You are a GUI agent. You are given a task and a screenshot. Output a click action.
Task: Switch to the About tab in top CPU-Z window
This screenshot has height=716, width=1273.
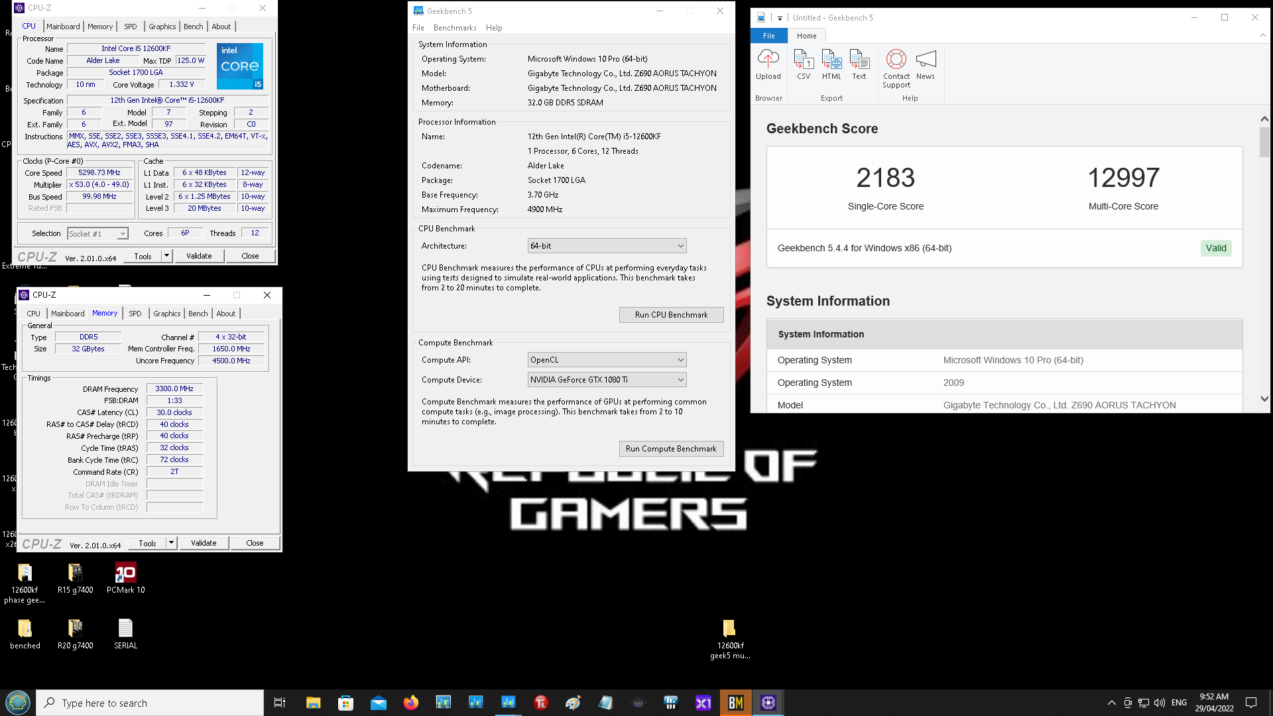pyautogui.click(x=221, y=27)
